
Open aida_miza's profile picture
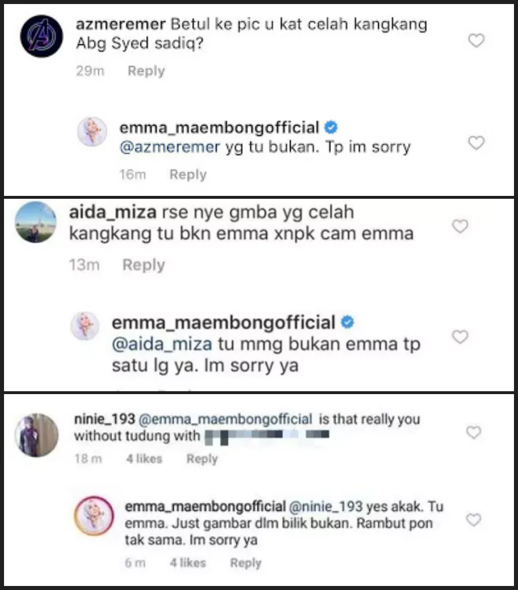tap(36, 222)
